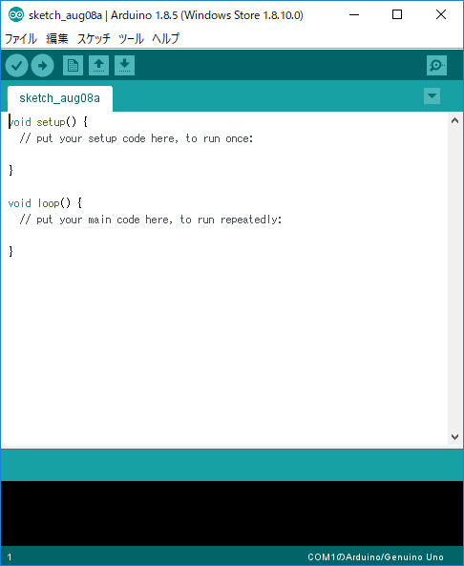Open a sketch using the up-arrow icon

[98, 65]
